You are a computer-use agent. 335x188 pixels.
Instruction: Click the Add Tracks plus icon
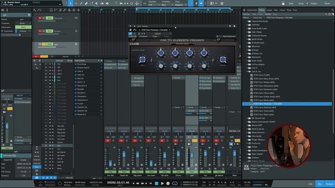[x=79, y=10]
